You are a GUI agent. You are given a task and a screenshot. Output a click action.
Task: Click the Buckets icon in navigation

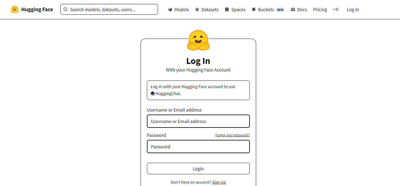click(254, 10)
